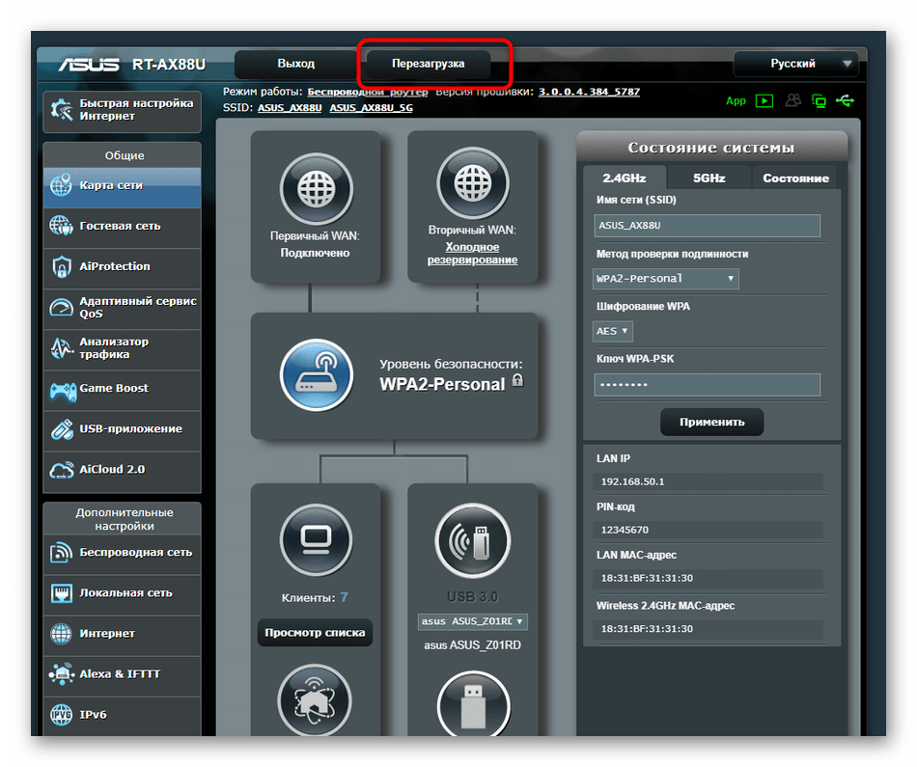
Task: Expand the asus ASUS_Z01RD USB device dropdown
Action: 473,621
